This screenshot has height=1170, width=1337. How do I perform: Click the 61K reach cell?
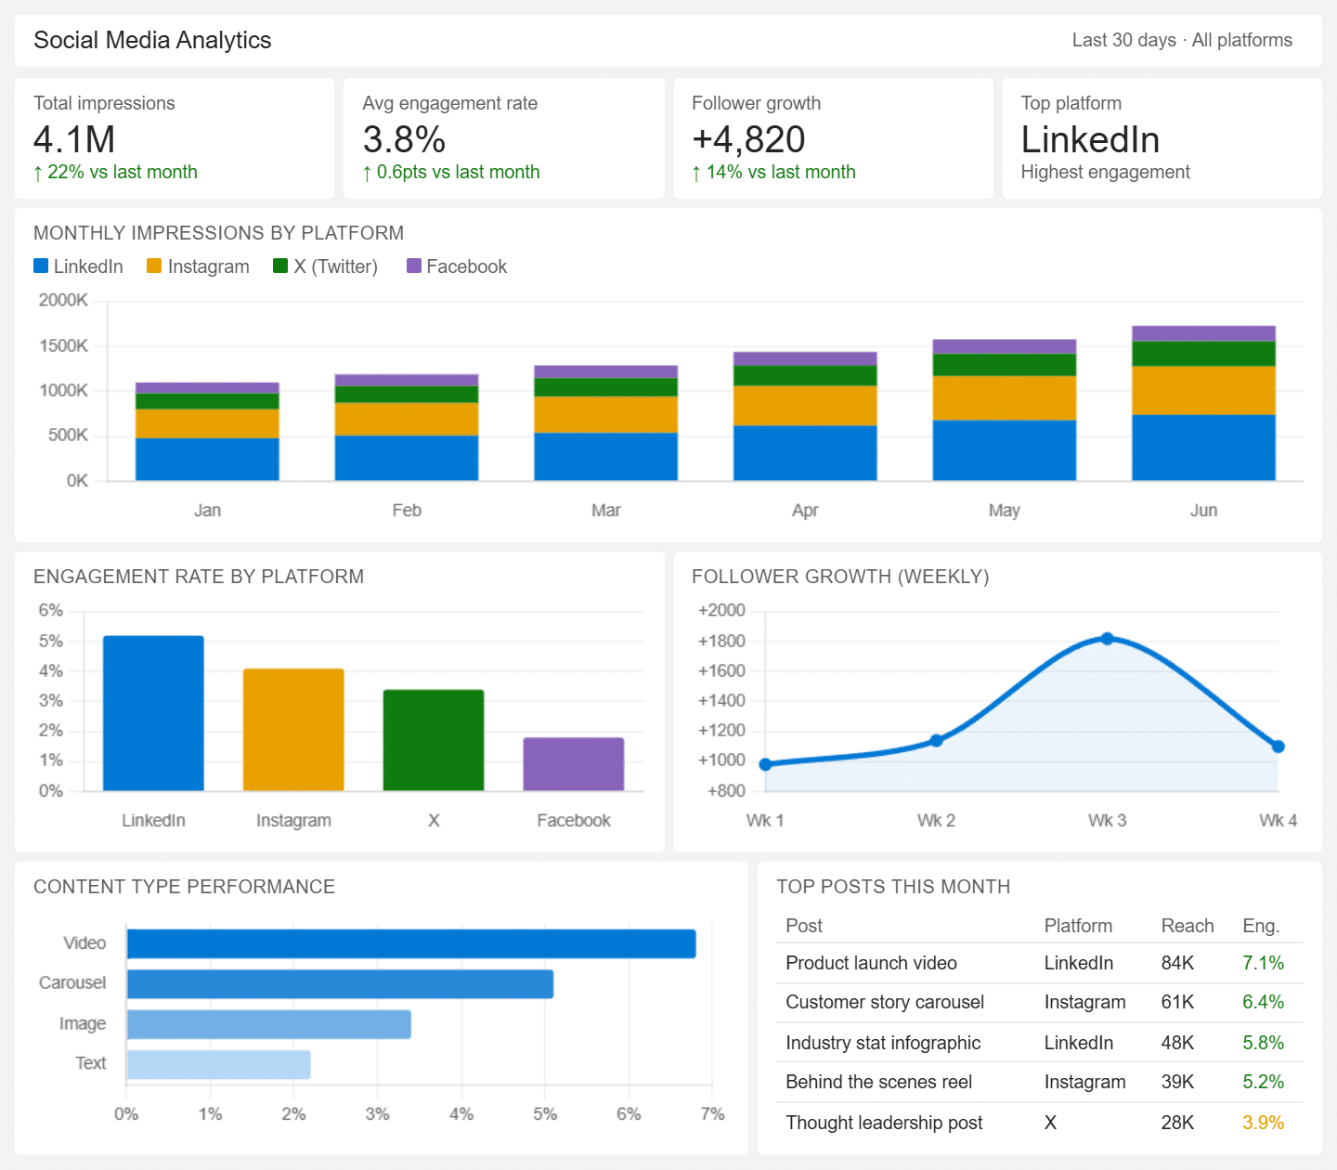tap(1177, 1002)
